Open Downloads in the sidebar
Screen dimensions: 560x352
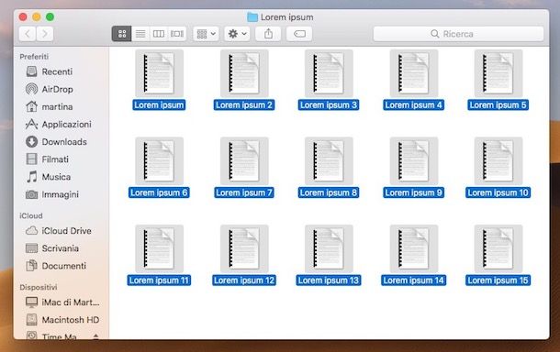[x=56, y=141]
